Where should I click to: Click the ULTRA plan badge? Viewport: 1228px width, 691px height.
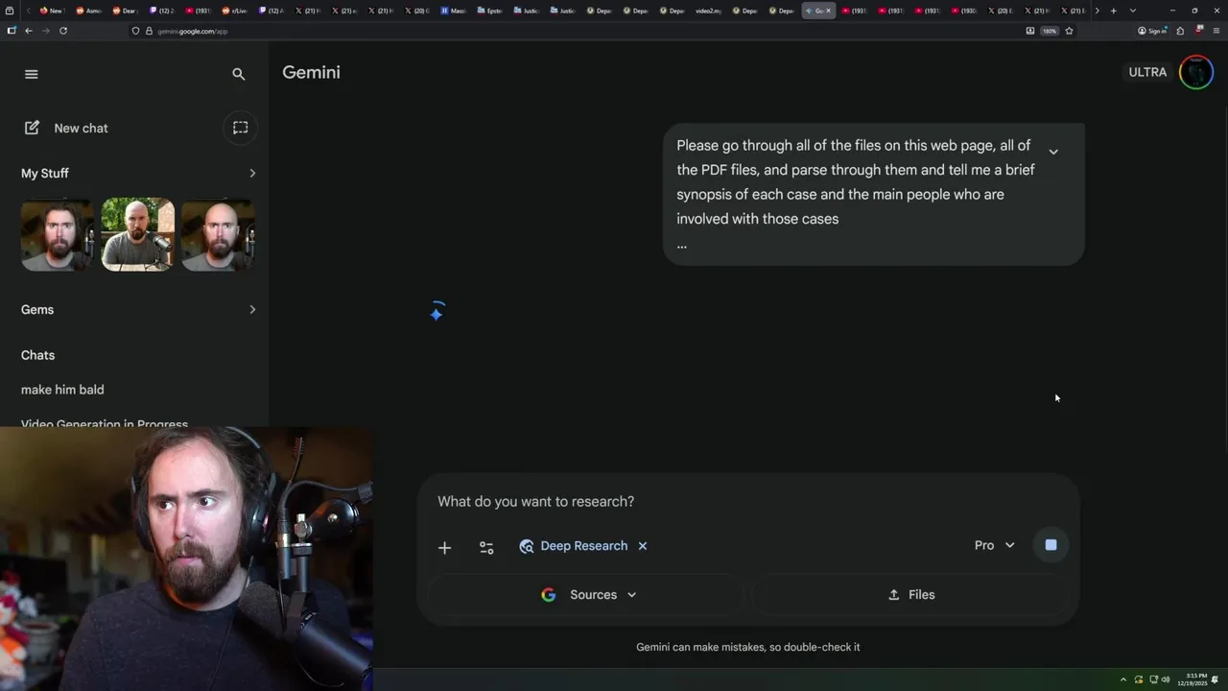1147,72
